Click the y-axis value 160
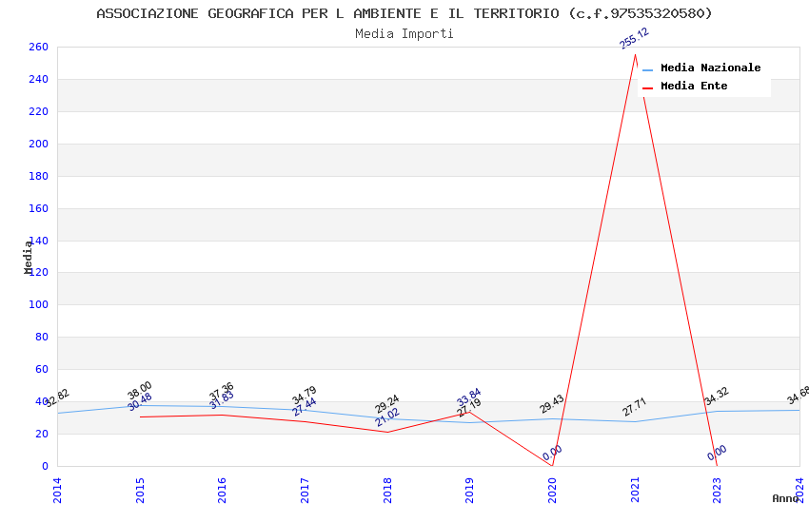 tap(38, 208)
